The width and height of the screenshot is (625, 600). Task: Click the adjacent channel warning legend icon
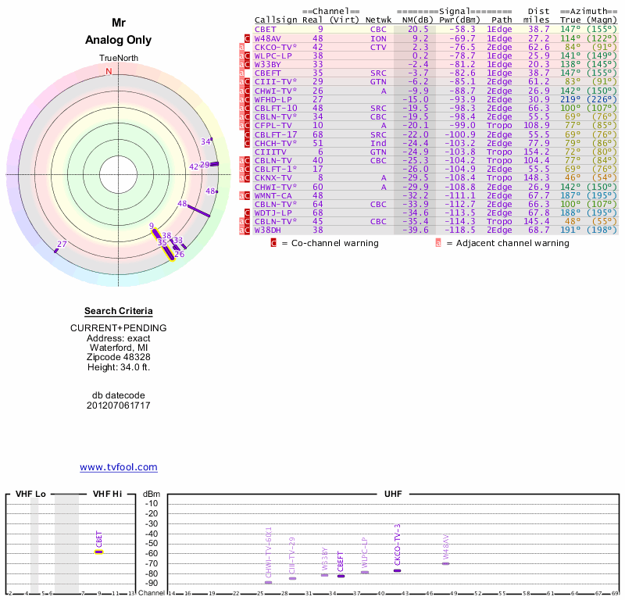click(438, 243)
